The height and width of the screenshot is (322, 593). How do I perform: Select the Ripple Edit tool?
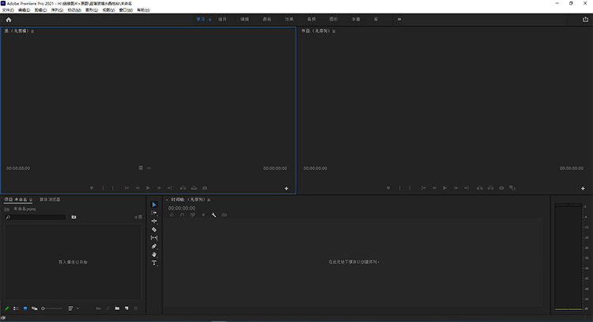click(x=154, y=221)
